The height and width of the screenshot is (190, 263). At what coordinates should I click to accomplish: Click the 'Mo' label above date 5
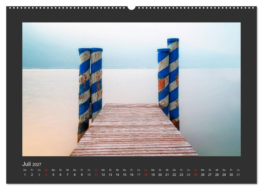coord(53,170)
